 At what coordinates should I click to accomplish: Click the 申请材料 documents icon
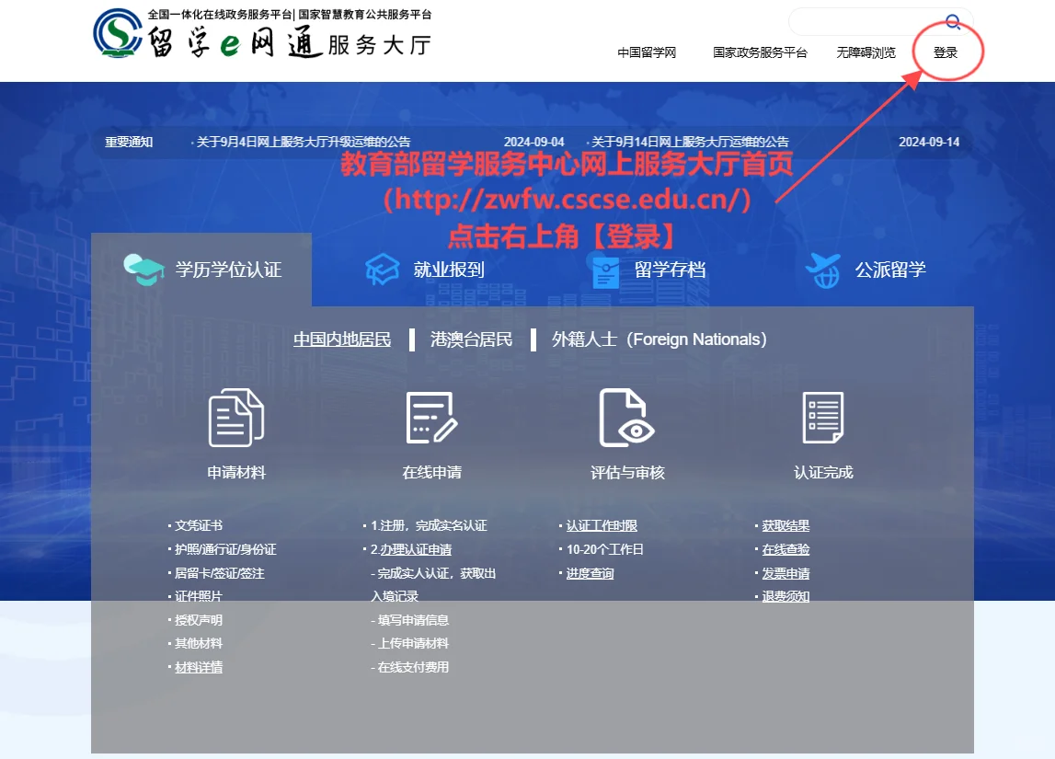click(236, 418)
